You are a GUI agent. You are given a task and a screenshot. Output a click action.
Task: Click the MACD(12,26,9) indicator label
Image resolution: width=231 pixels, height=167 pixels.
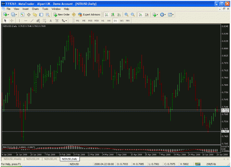(10, 147)
